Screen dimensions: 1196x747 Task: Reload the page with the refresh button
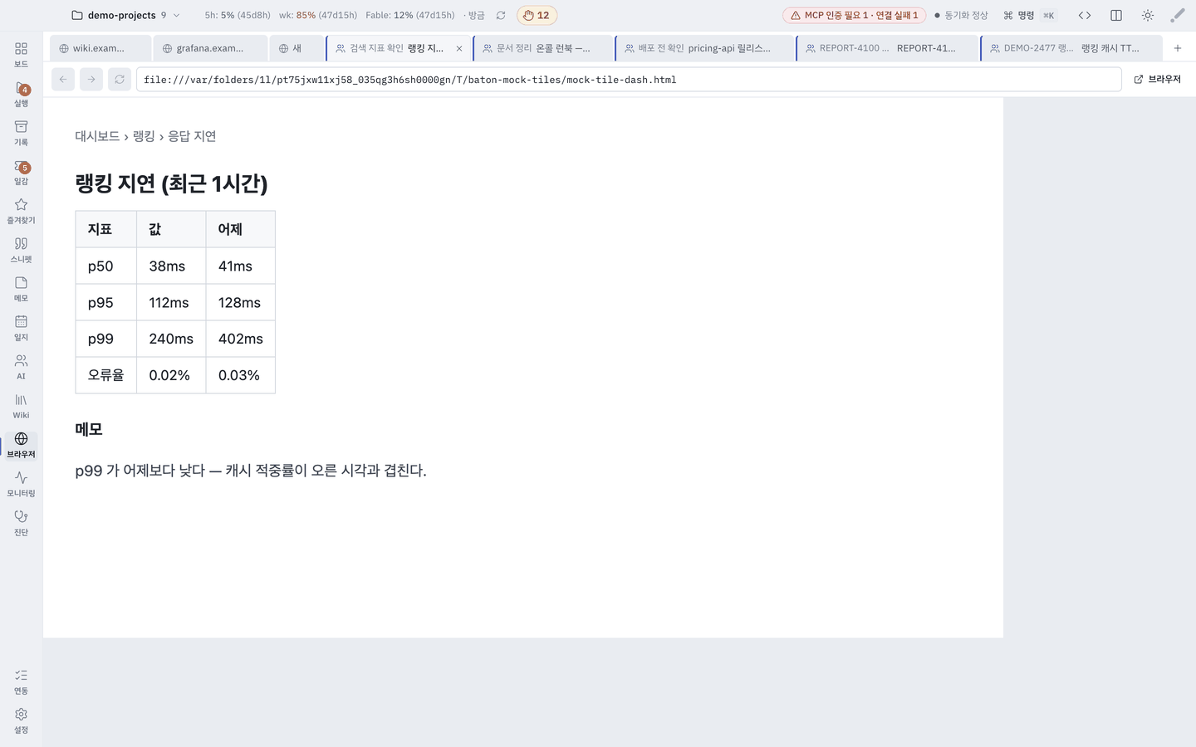pos(120,80)
